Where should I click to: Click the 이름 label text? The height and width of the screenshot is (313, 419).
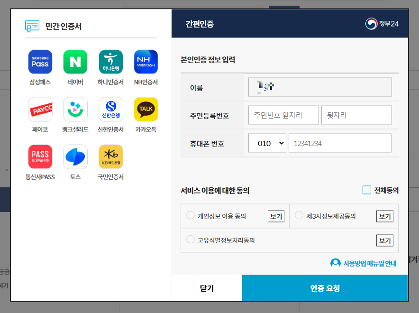196,88
